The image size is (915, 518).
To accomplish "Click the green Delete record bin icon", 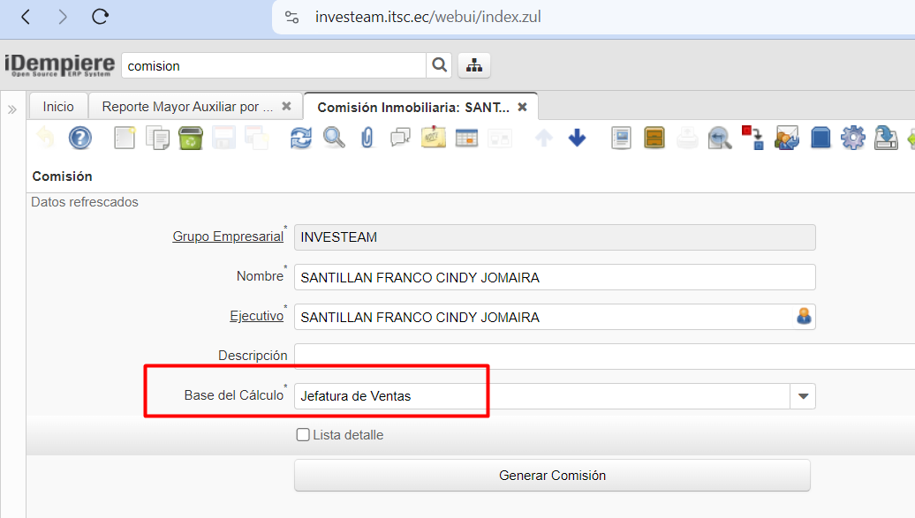I will click(191, 138).
